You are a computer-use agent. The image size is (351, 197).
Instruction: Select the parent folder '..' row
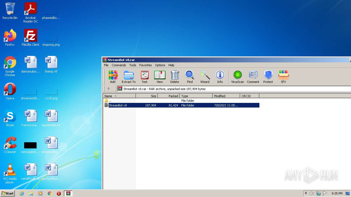coord(181,101)
